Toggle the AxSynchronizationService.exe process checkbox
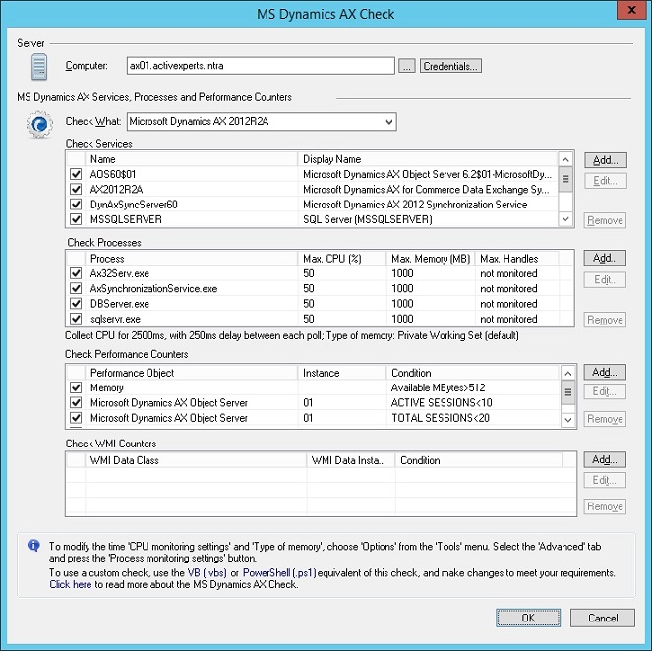This screenshot has width=652, height=651. tap(76, 288)
